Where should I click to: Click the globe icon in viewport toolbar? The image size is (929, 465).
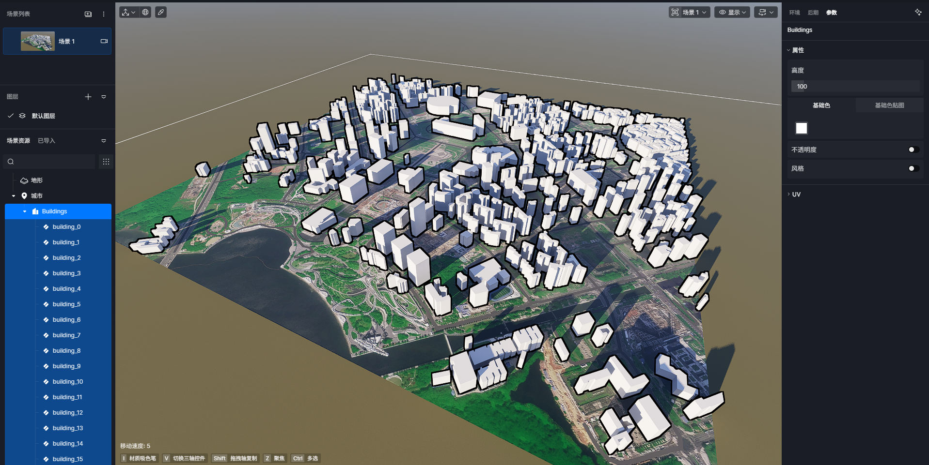[x=145, y=12]
